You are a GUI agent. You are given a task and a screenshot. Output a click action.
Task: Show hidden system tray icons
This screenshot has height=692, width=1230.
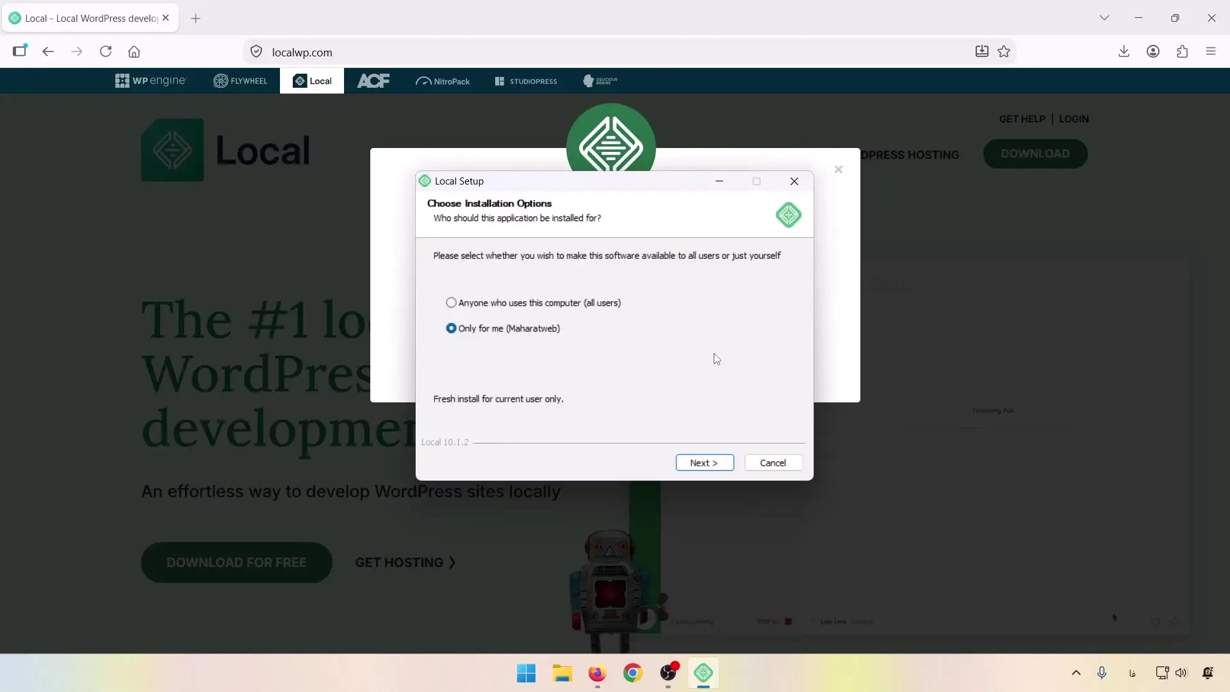(1076, 673)
